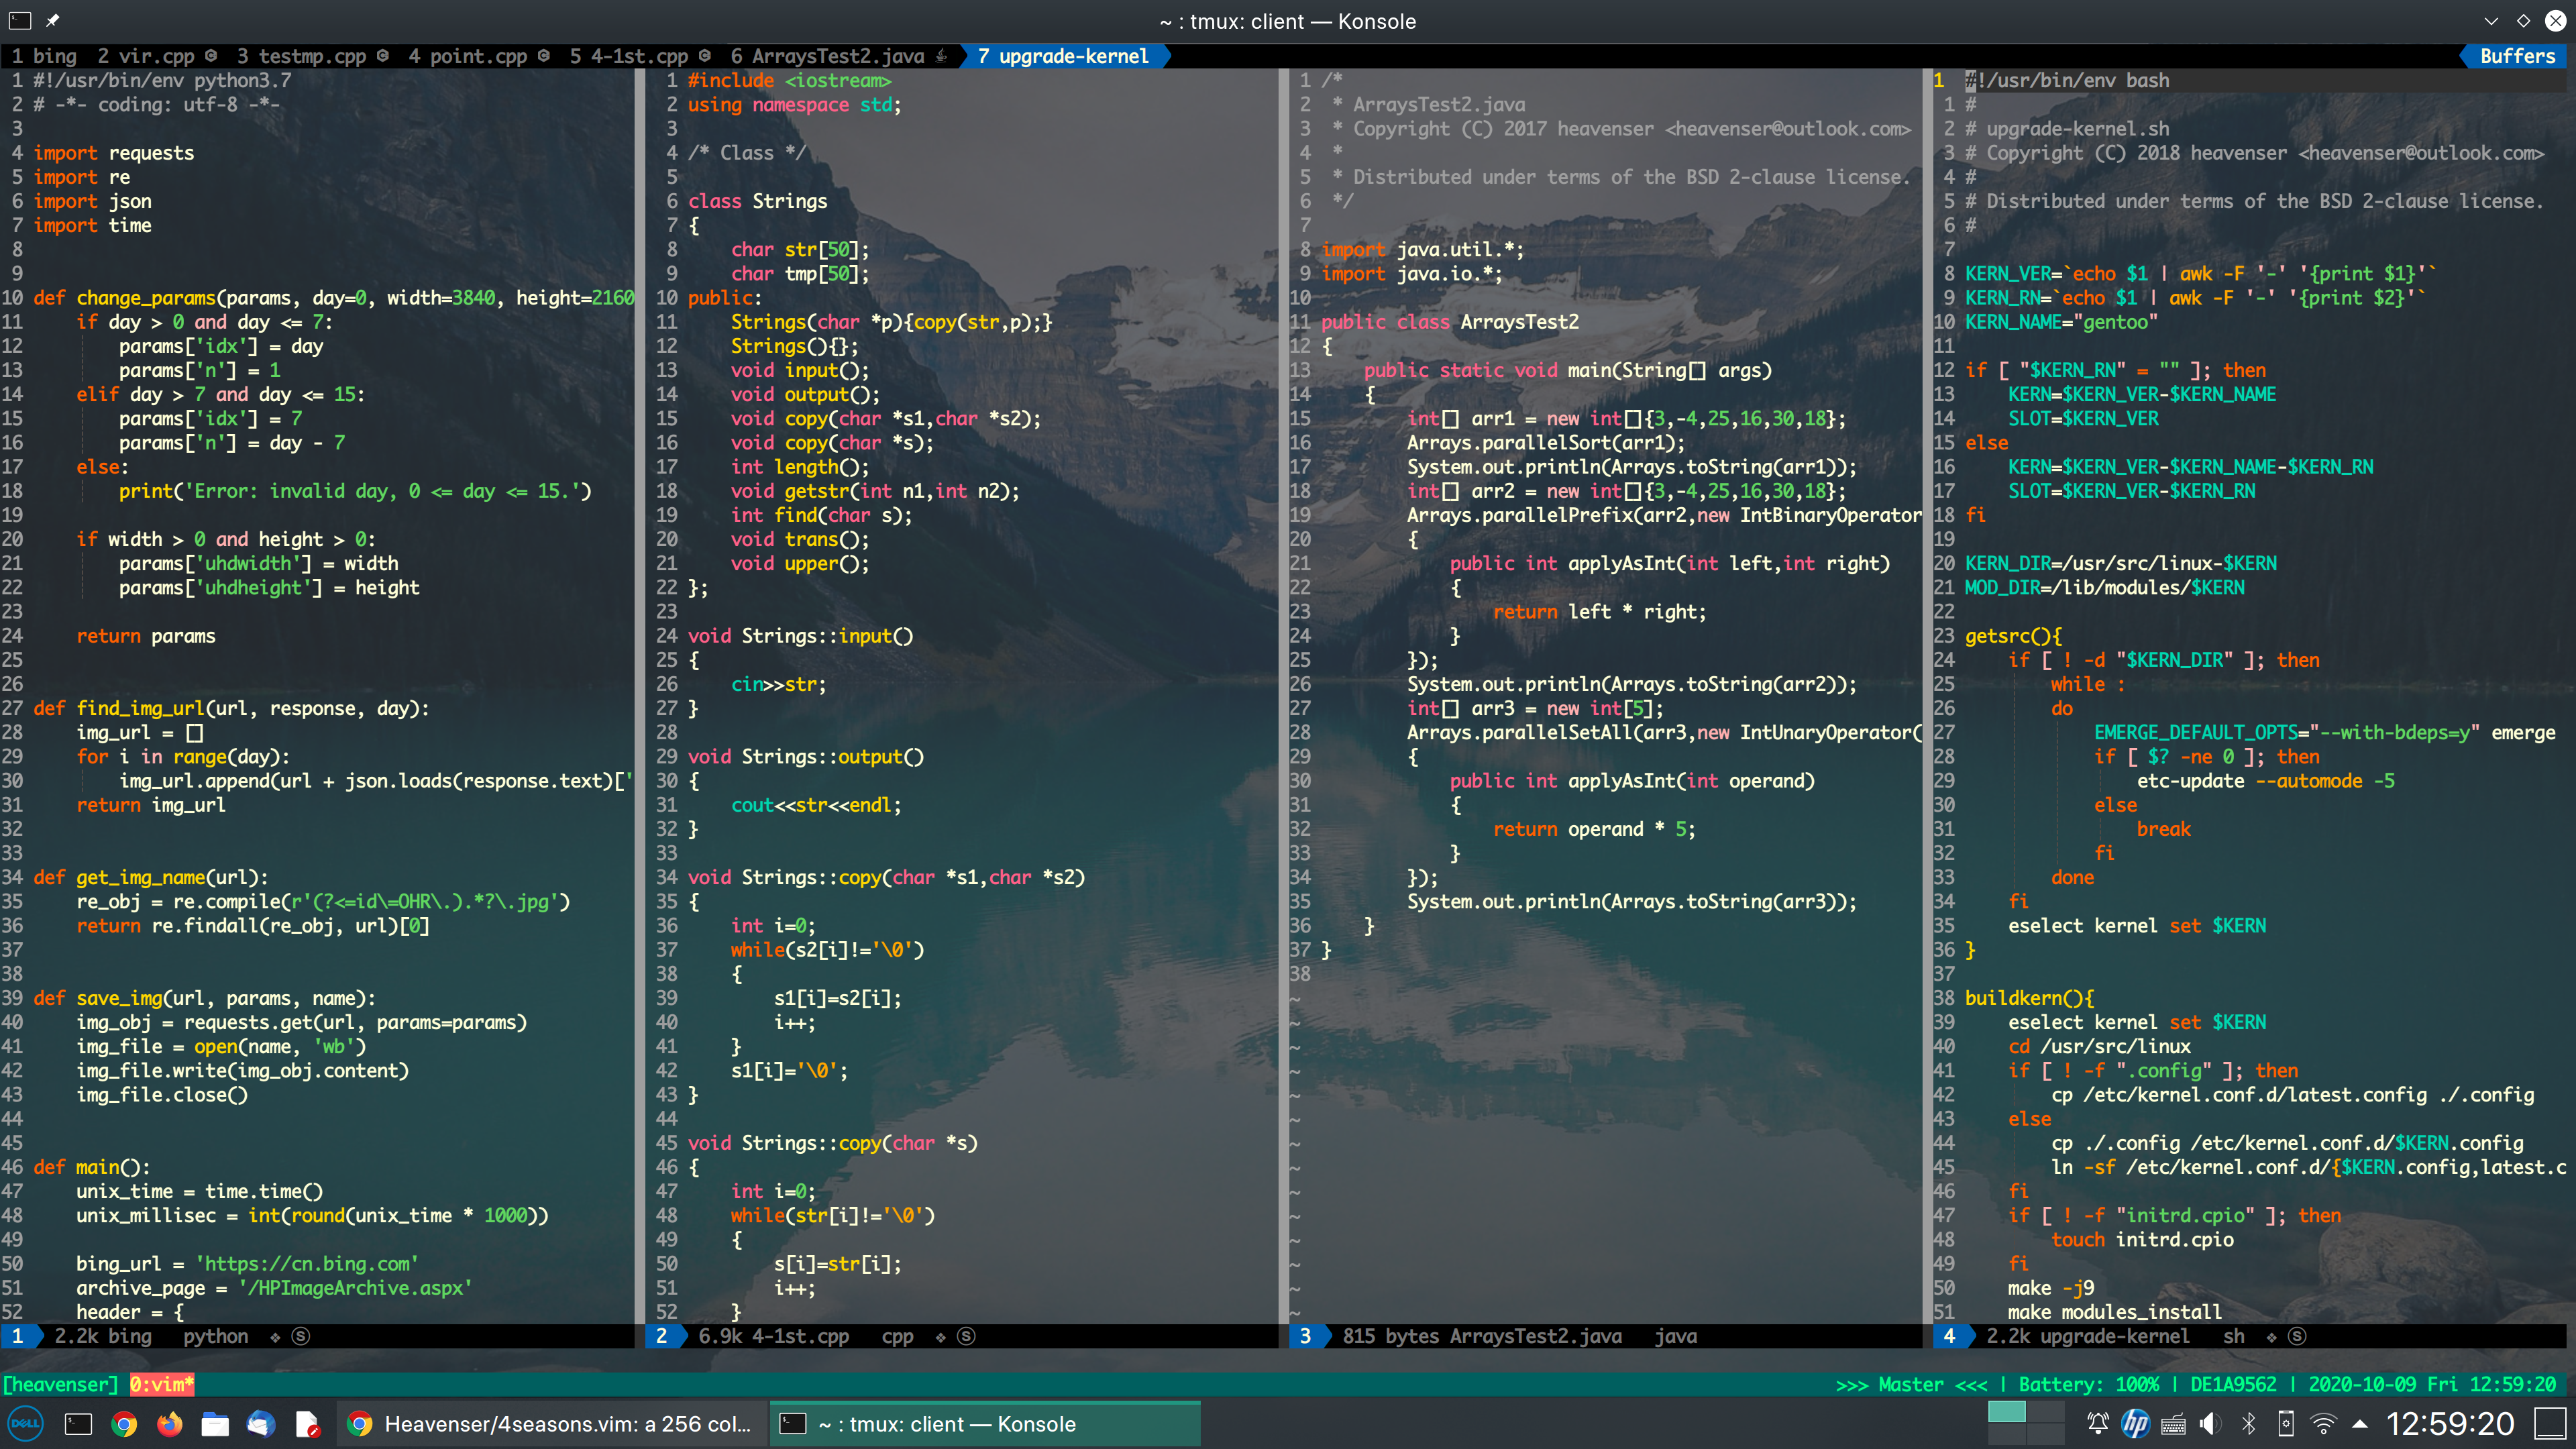Click 'using namespace std;' line
The height and width of the screenshot is (1449, 2576).
coord(794,105)
